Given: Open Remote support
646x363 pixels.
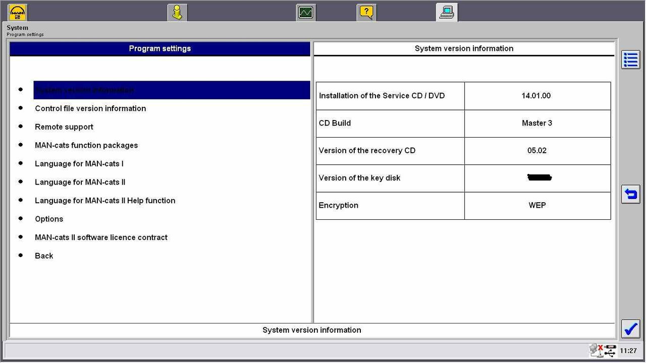Looking at the screenshot, I should [64, 127].
